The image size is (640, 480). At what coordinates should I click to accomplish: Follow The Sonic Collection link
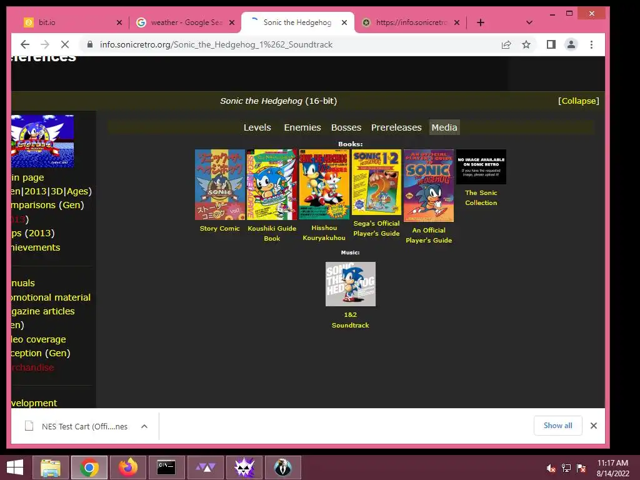481,197
